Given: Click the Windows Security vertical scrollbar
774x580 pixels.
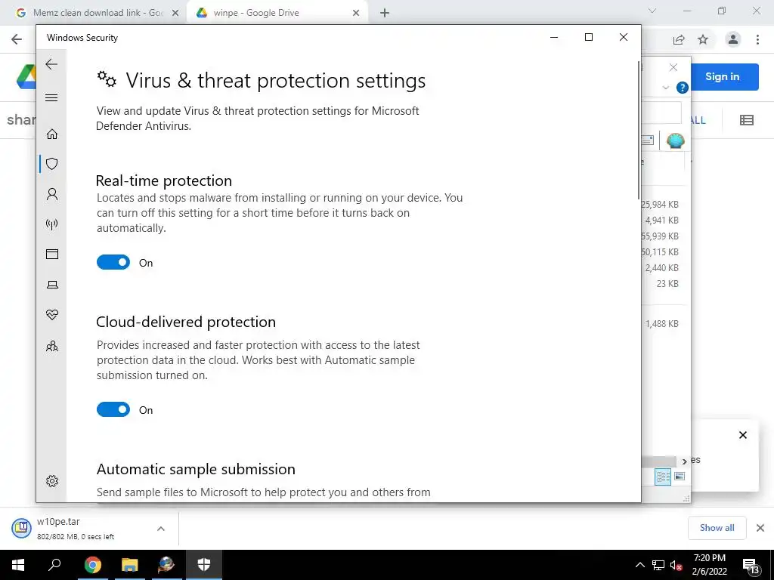Looking at the screenshot, I should pos(638,131).
